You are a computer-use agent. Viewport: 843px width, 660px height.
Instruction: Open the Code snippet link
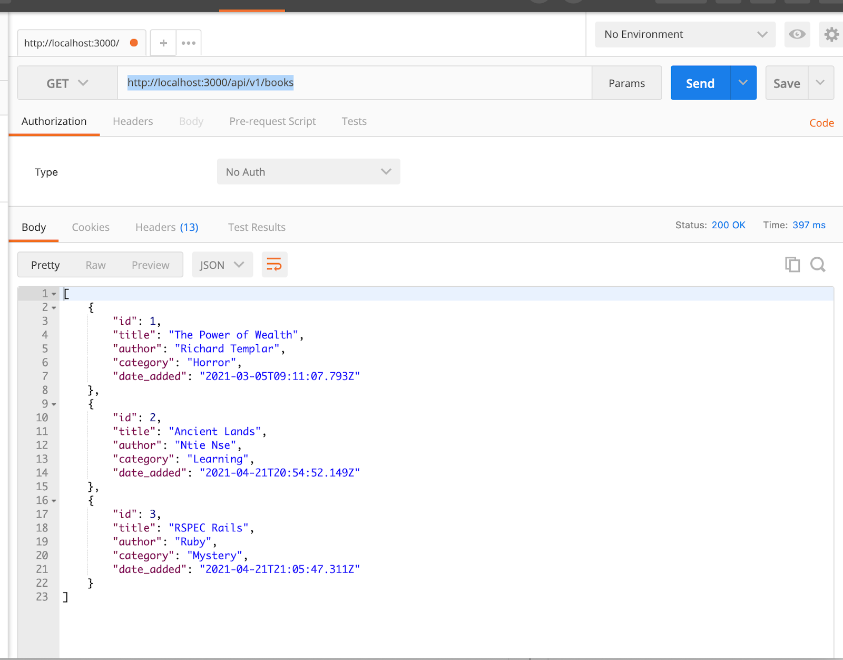tap(821, 123)
